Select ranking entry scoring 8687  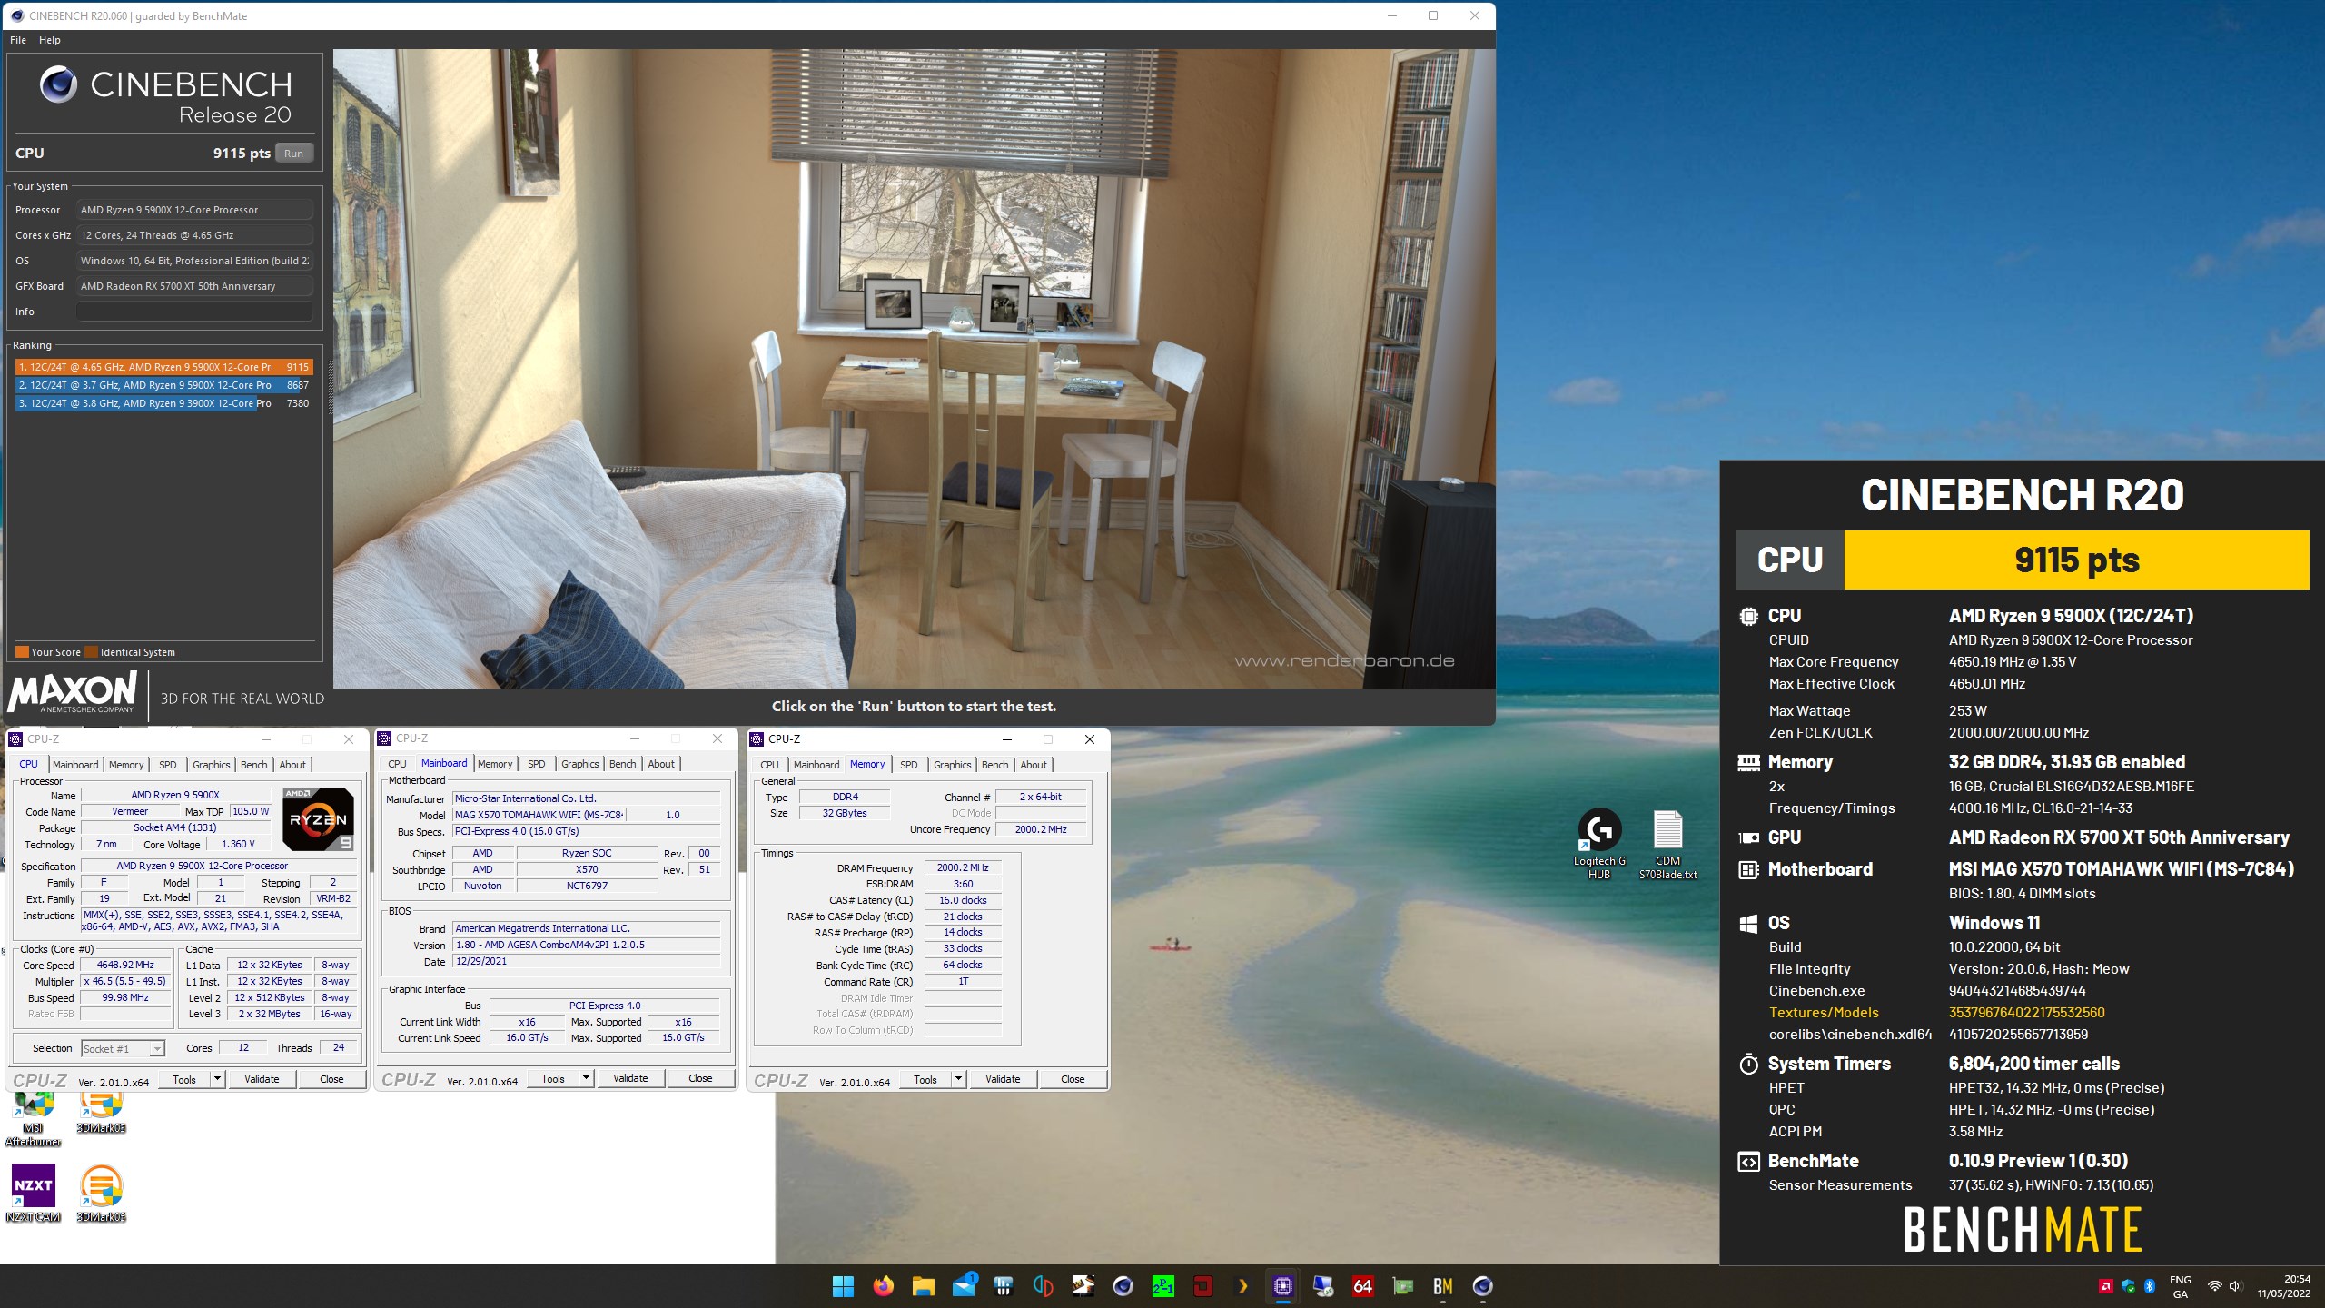tap(163, 385)
